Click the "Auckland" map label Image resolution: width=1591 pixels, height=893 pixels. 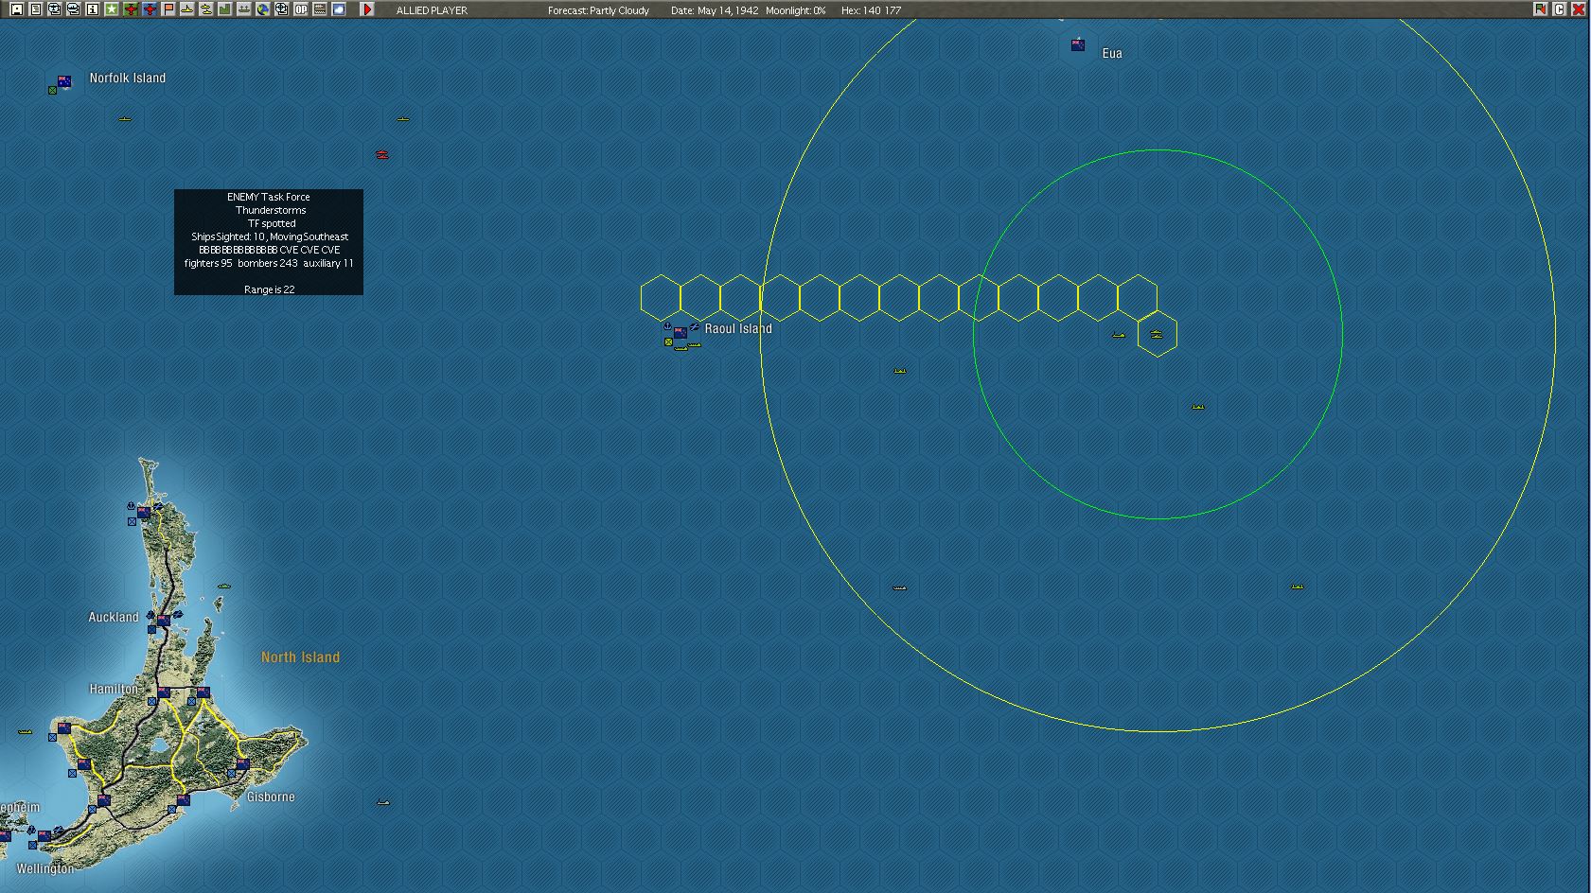114,617
